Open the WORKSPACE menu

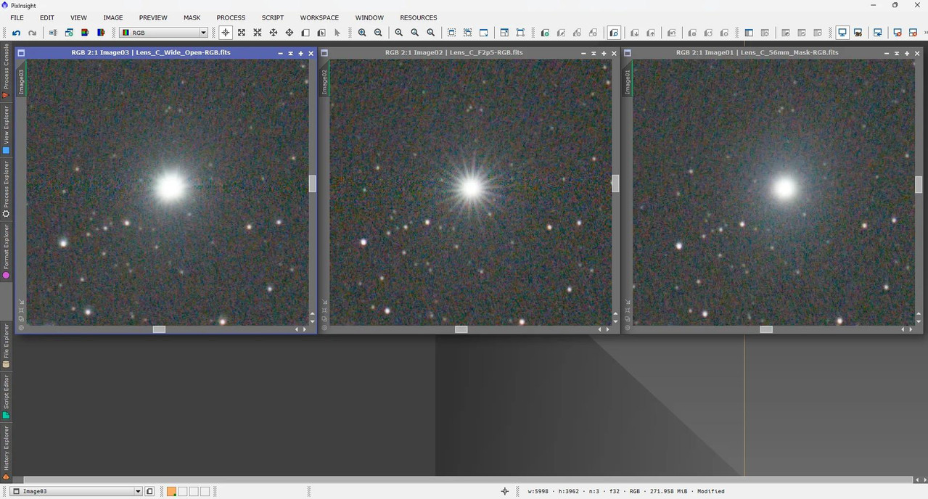(319, 17)
